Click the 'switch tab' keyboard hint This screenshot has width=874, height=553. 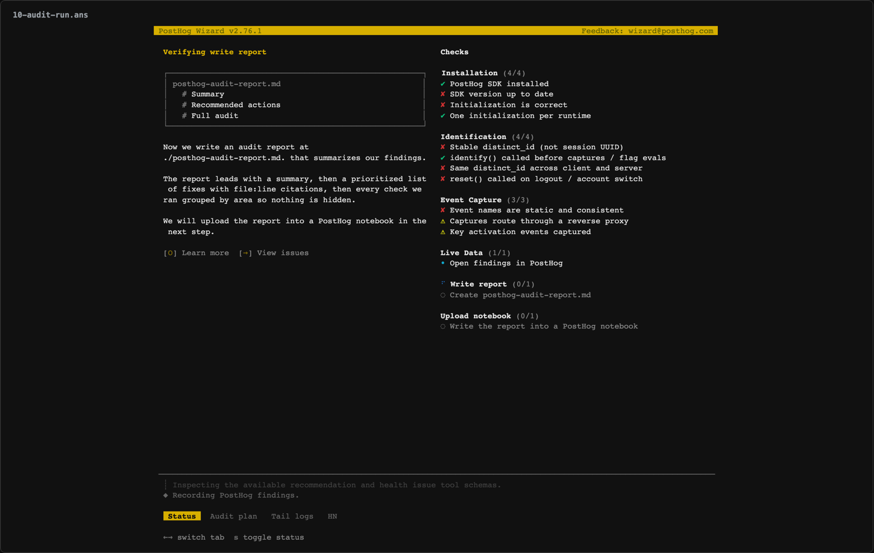click(x=193, y=537)
